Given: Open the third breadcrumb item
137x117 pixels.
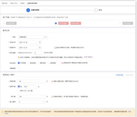Looking at the screenshot, I should tap(22, 3).
